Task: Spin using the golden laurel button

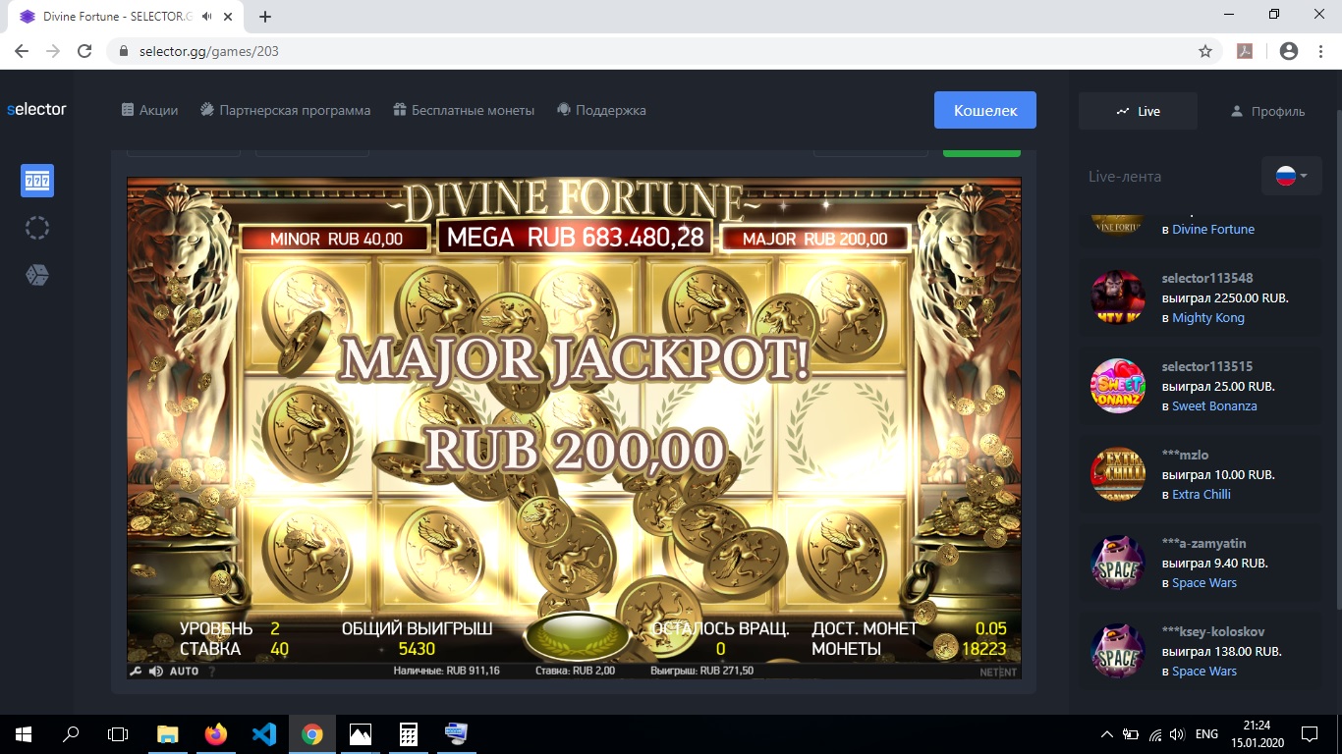Action: click(577, 635)
